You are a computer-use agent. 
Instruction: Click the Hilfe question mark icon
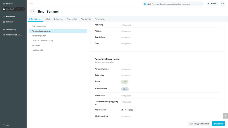4,125
